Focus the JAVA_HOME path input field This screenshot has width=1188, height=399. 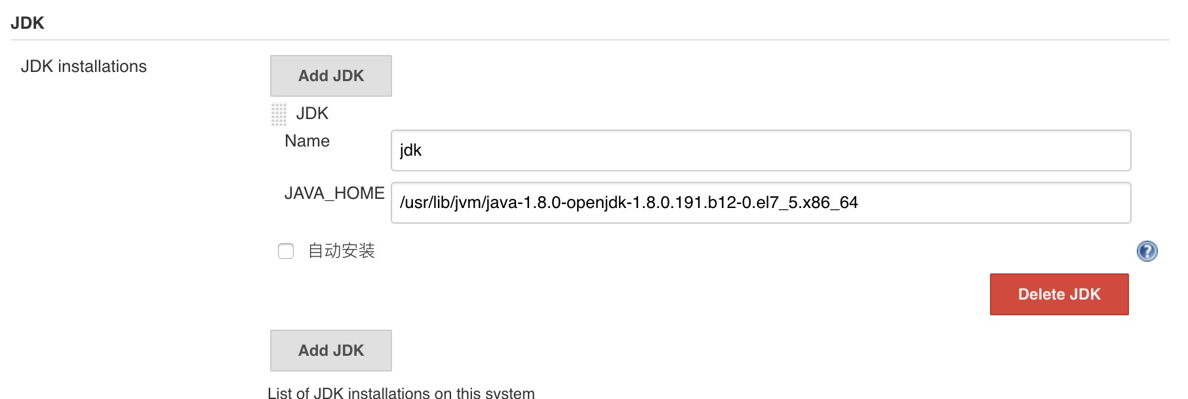pos(761,203)
